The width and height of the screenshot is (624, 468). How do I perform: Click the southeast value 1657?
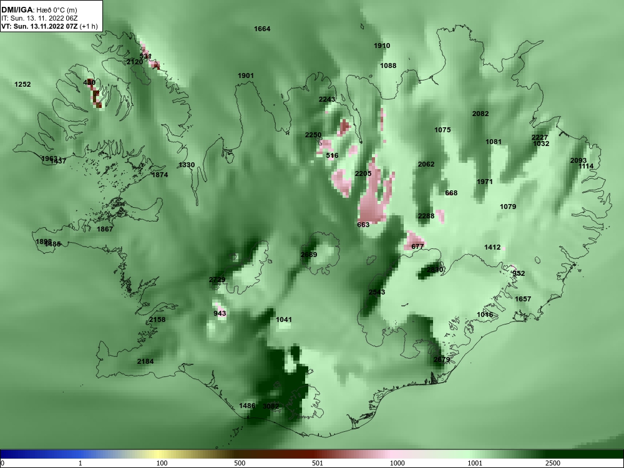tap(523, 299)
